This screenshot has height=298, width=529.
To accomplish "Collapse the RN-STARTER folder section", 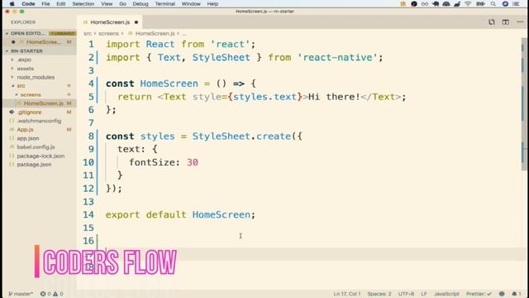I will pos(26,51).
